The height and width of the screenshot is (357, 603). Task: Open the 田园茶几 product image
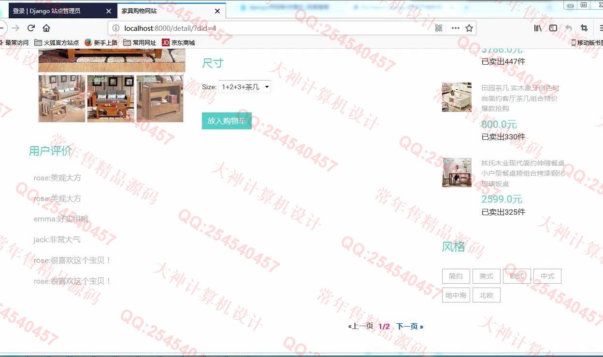(x=457, y=97)
